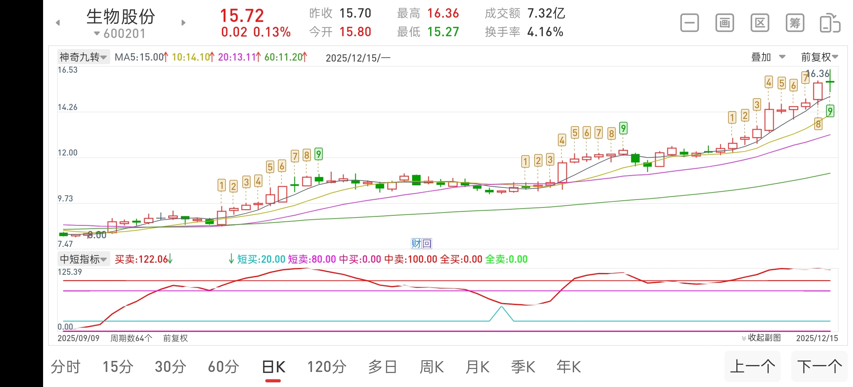853x387 pixels.
Task: Click the minus line-drawing icon
Action: [689, 23]
